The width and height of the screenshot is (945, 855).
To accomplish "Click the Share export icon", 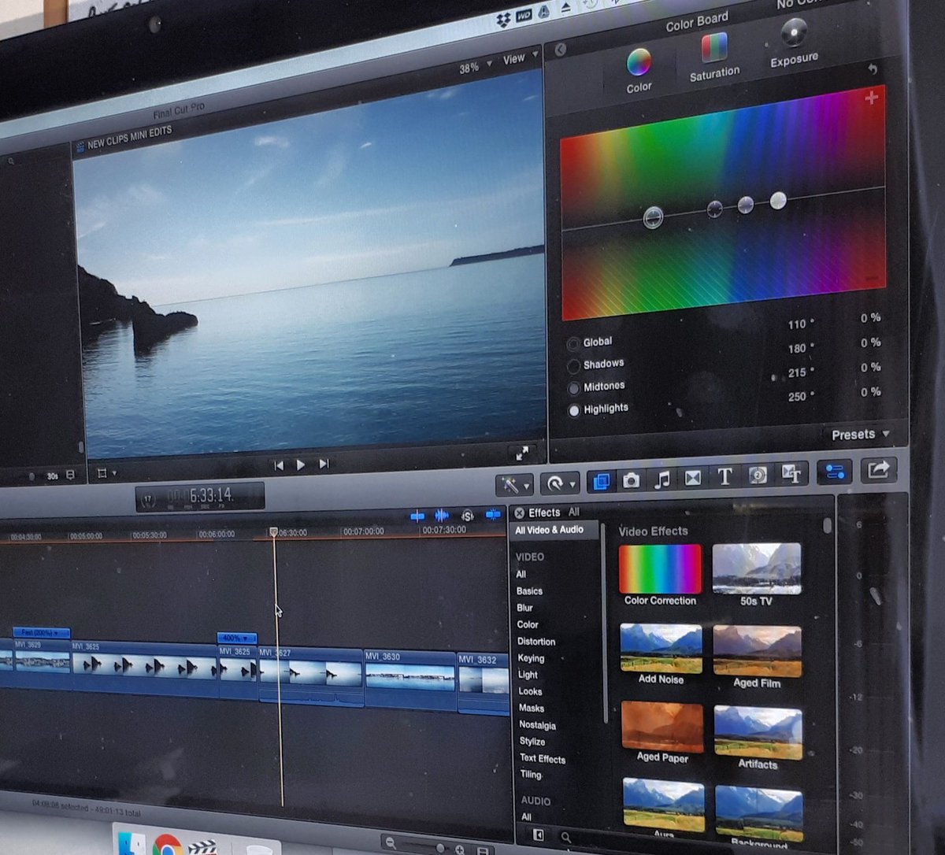I will [878, 470].
